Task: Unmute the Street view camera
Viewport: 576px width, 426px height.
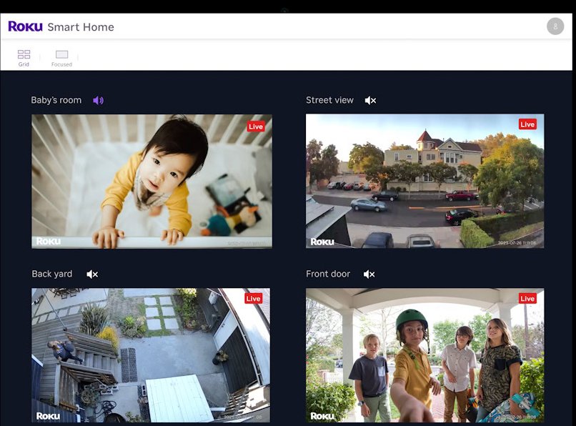Action: coord(370,100)
